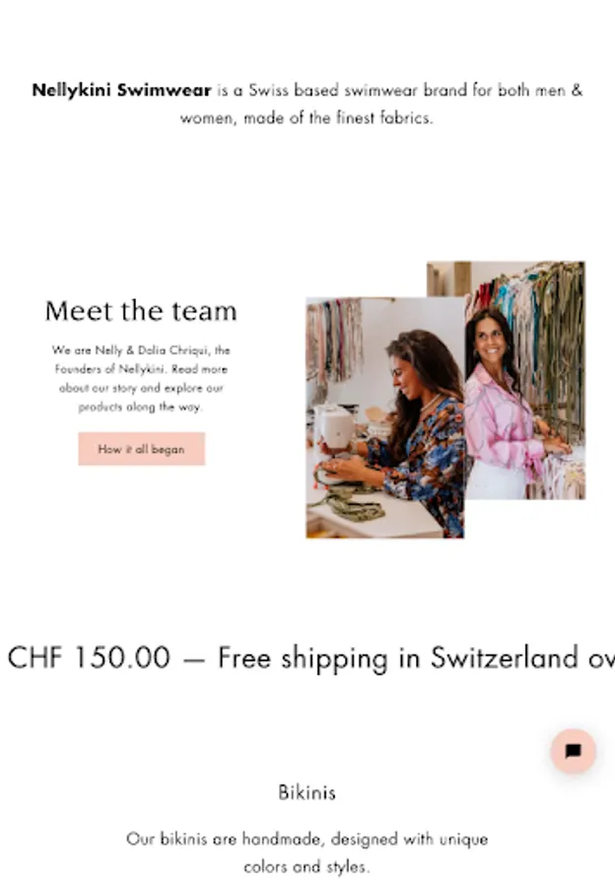
Task: Click the CHF 150.00 amount in banner
Action: (x=89, y=657)
